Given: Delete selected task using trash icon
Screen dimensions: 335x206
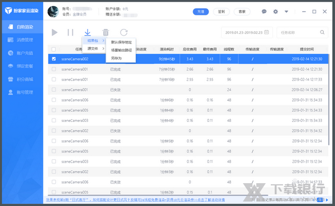Looking at the screenshot, I should click(x=106, y=32).
